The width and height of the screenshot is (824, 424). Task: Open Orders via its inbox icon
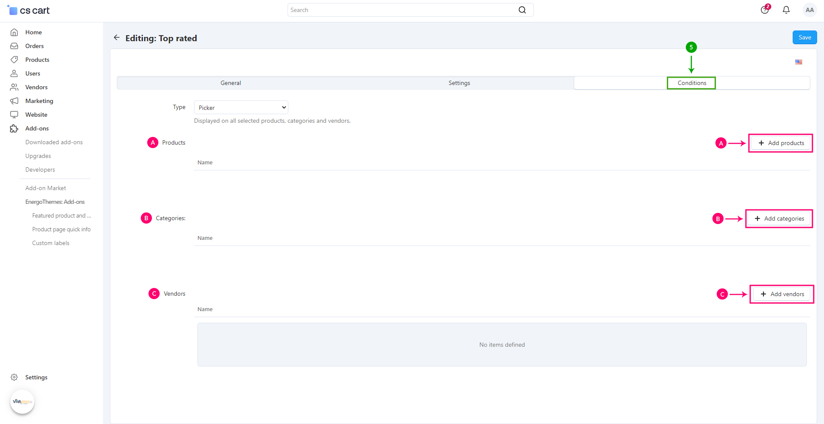coord(14,46)
